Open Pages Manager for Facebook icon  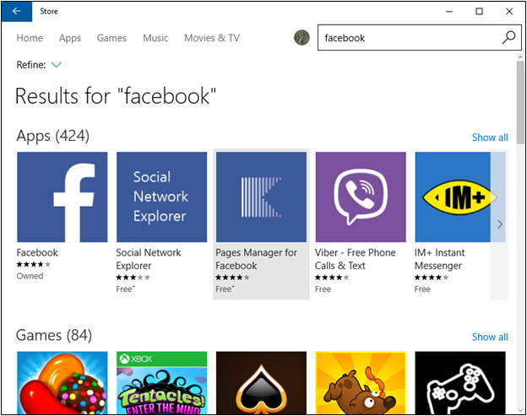pos(261,197)
